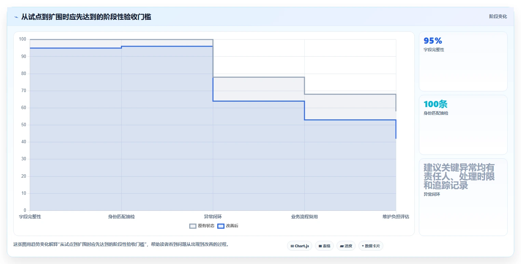Select the 进度 tag chip

coord(346,246)
